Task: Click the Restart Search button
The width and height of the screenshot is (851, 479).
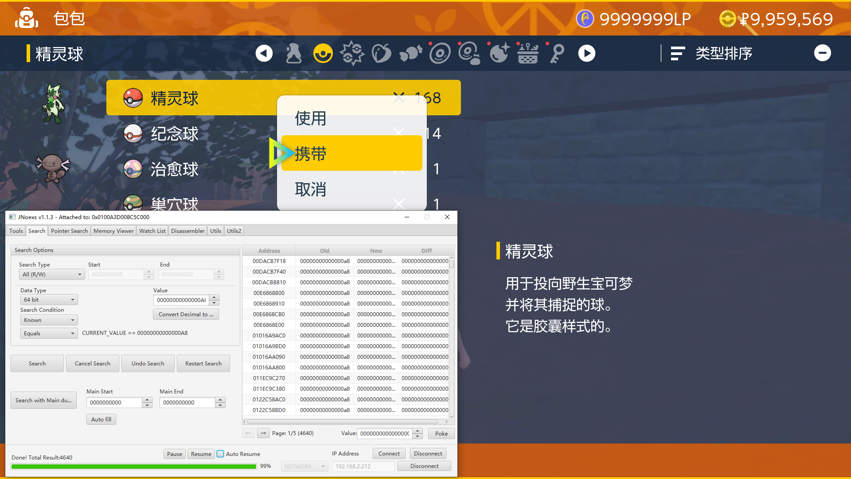Action: [x=203, y=364]
